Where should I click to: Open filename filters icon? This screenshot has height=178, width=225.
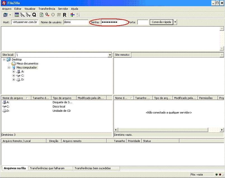[x=72, y=15]
